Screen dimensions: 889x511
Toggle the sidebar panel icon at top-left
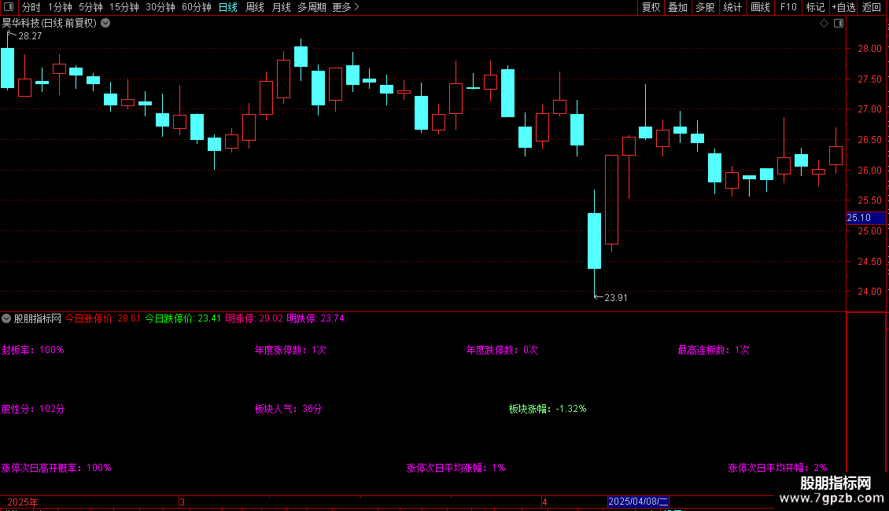click(9, 7)
